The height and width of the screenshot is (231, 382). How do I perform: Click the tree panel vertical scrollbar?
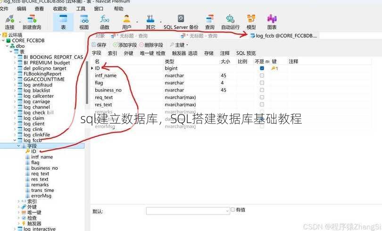(x=87, y=83)
